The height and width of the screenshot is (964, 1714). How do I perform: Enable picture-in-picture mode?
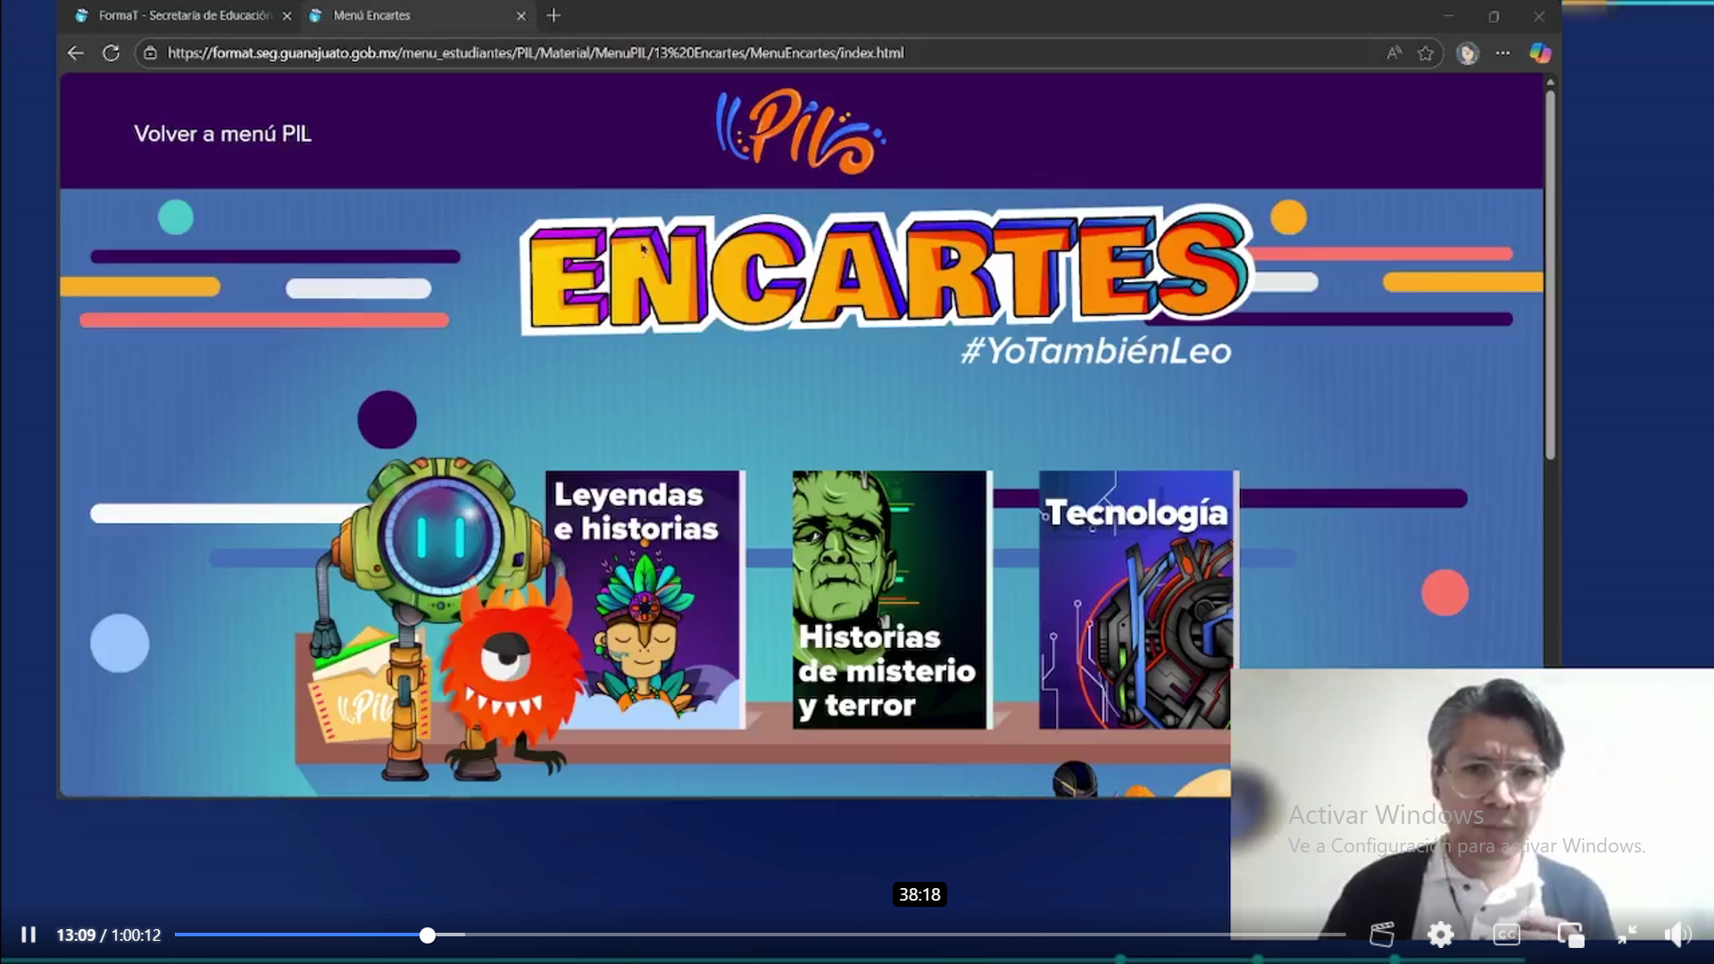(x=1570, y=935)
